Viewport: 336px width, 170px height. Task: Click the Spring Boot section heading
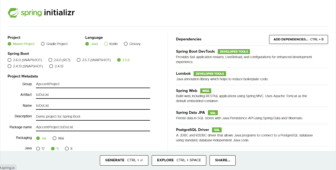[18, 54]
